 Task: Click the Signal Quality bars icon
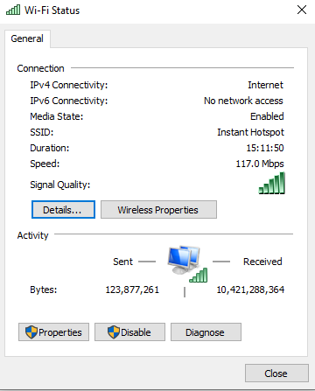272,183
